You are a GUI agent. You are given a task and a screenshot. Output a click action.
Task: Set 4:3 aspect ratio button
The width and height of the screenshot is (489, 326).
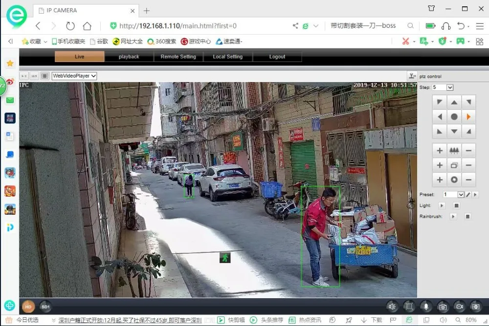pos(24,76)
